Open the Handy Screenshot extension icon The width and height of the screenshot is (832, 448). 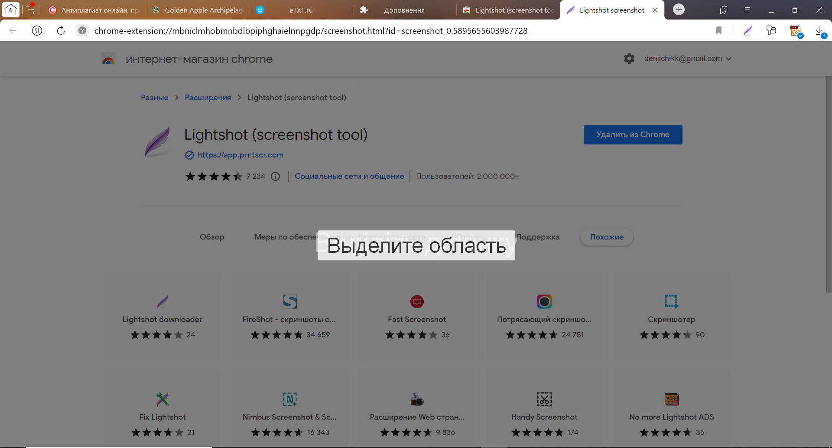click(x=544, y=399)
